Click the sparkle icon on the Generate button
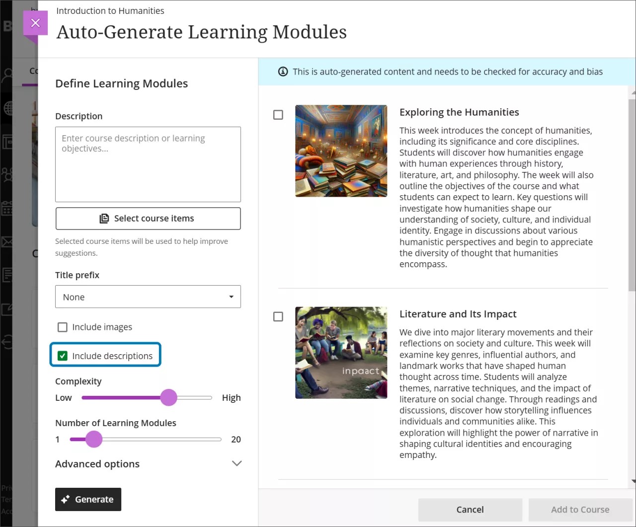This screenshot has height=527, width=636. pos(66,499)
